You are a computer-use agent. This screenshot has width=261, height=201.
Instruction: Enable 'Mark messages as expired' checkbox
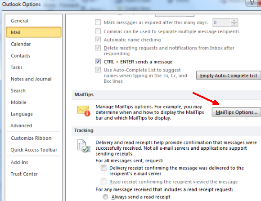(x=98, y=22)
